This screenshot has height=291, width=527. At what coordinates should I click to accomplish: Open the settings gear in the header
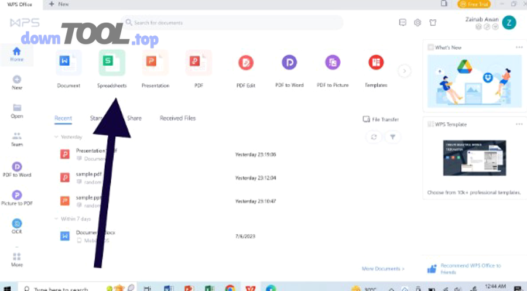tap(418, 22)
